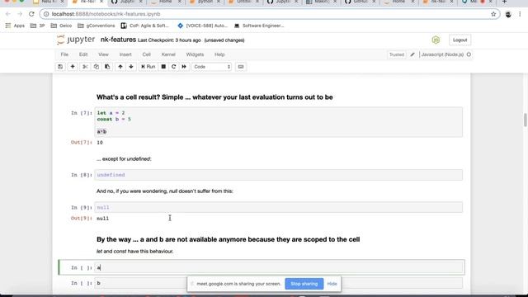Restart the kernel icon
The width and height of the screenshot is (528, 297).
(x=173, y=67)
